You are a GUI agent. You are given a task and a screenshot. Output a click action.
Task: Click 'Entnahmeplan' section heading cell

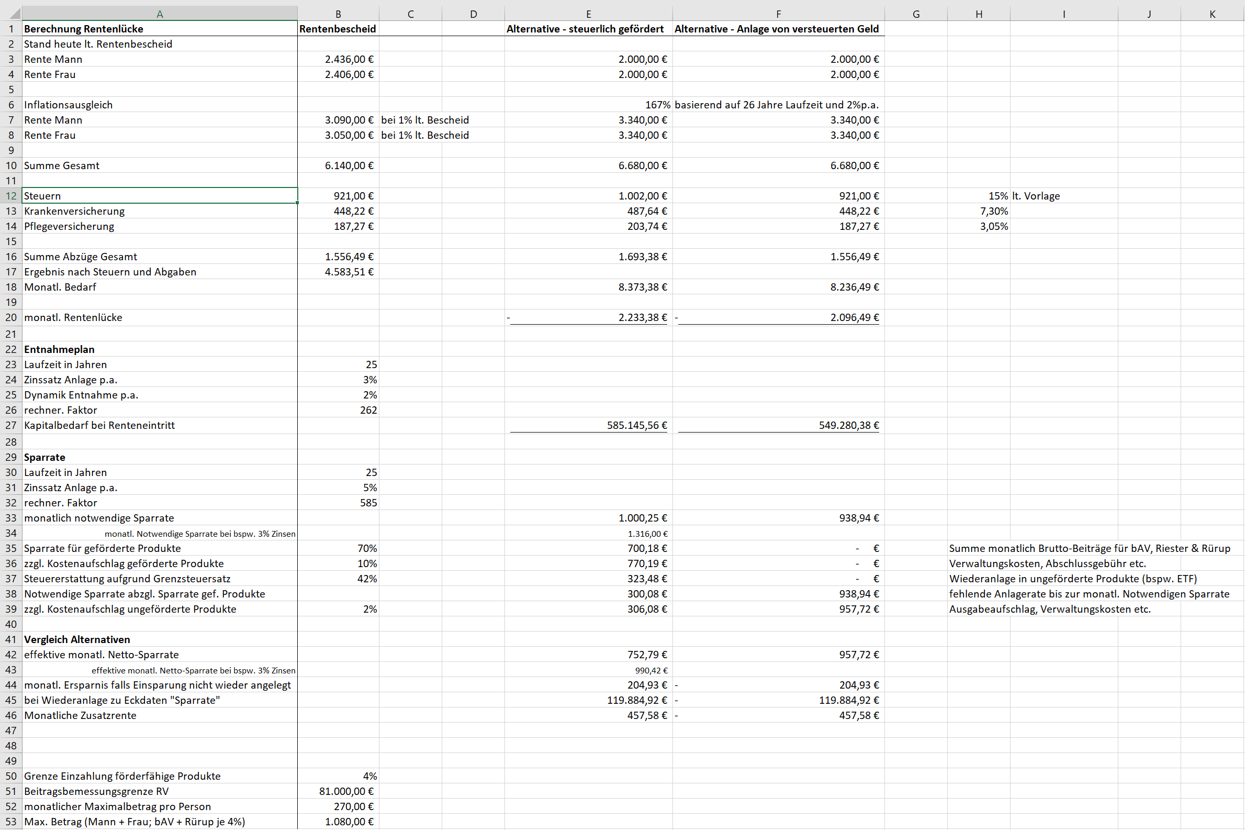(59, 349)
